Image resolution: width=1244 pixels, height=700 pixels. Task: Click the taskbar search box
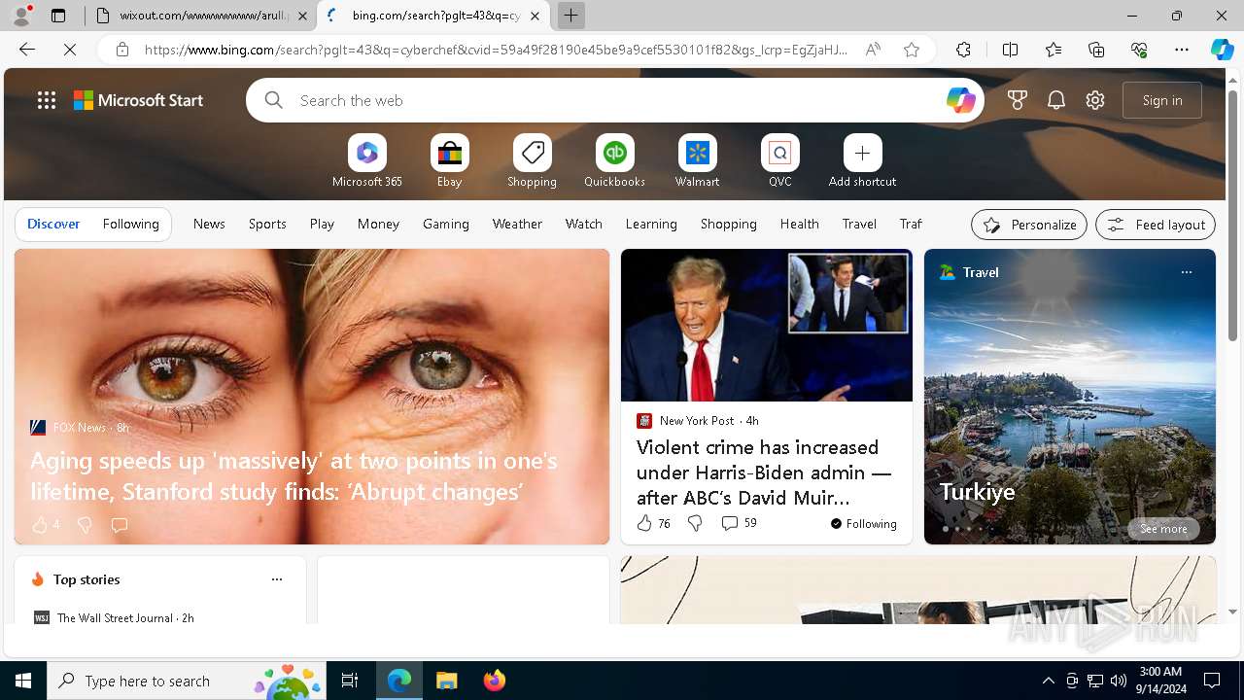[x=187, y=681]
